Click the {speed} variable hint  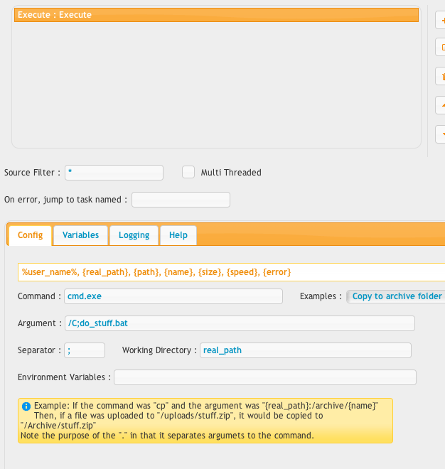pos(242,272)
